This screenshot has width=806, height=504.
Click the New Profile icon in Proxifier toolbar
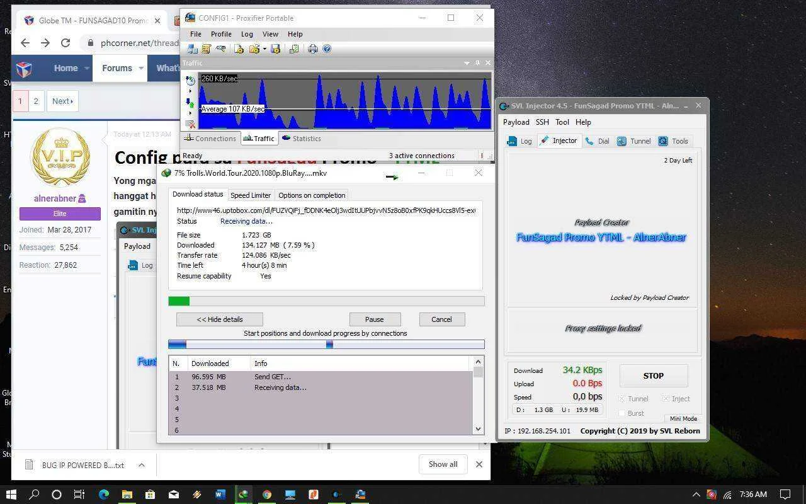coord(239,49)
